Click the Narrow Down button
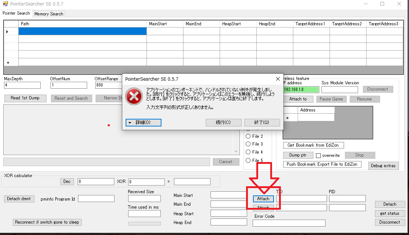409x235 pixels. [109, 98]
